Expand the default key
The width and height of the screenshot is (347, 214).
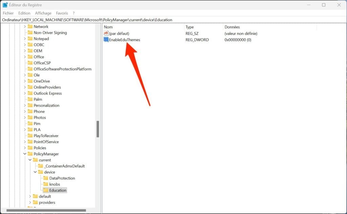point(30,196)
